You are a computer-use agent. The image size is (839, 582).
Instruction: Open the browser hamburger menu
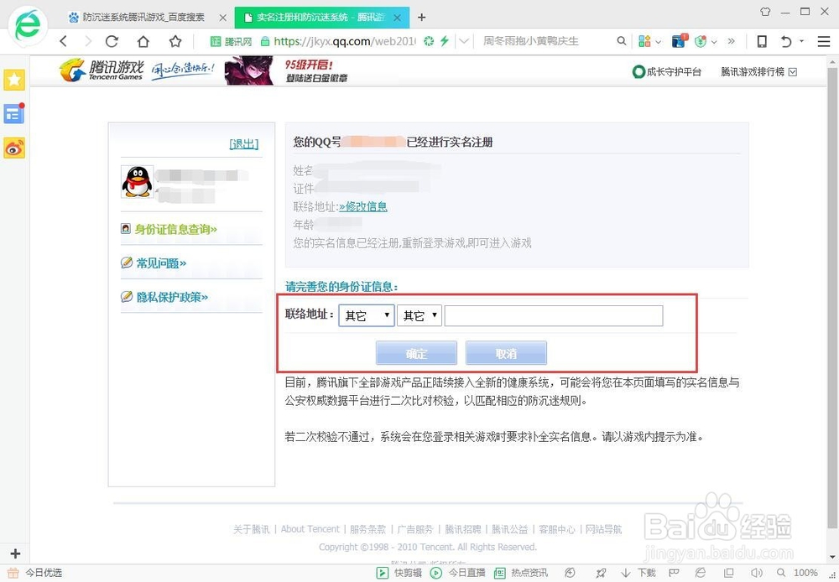824,41
